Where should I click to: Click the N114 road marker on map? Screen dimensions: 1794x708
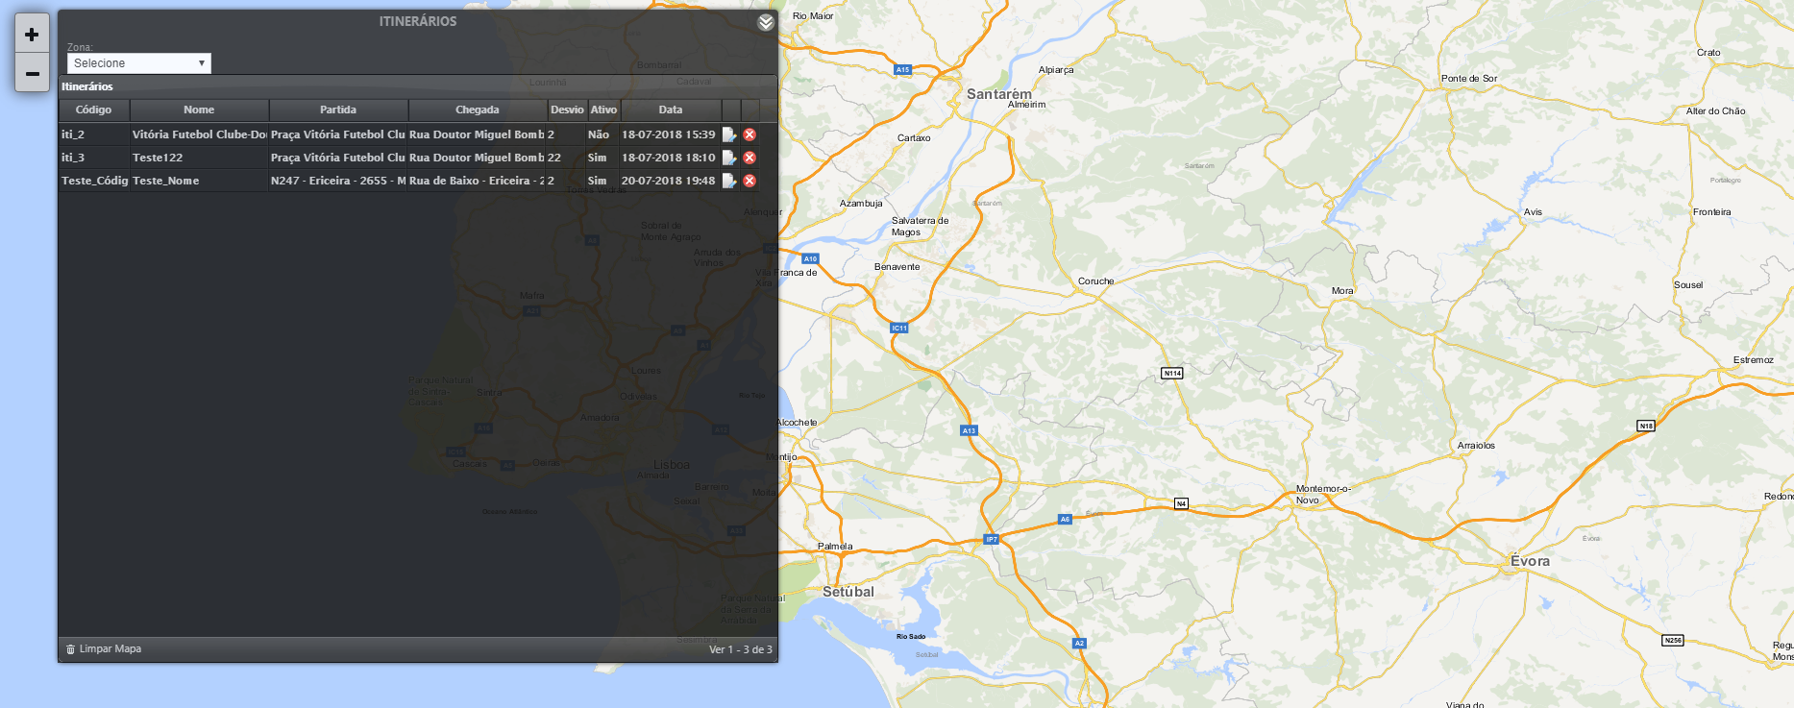[1172, 373]
